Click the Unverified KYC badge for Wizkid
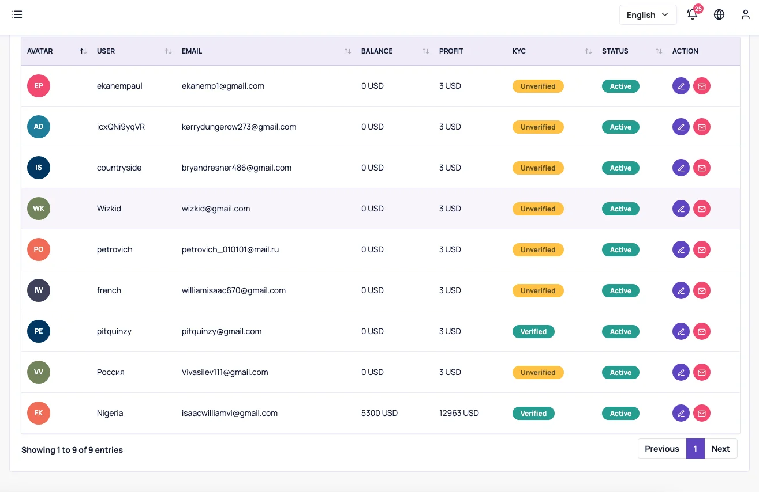Screen dimensions: 759x492 538,209
